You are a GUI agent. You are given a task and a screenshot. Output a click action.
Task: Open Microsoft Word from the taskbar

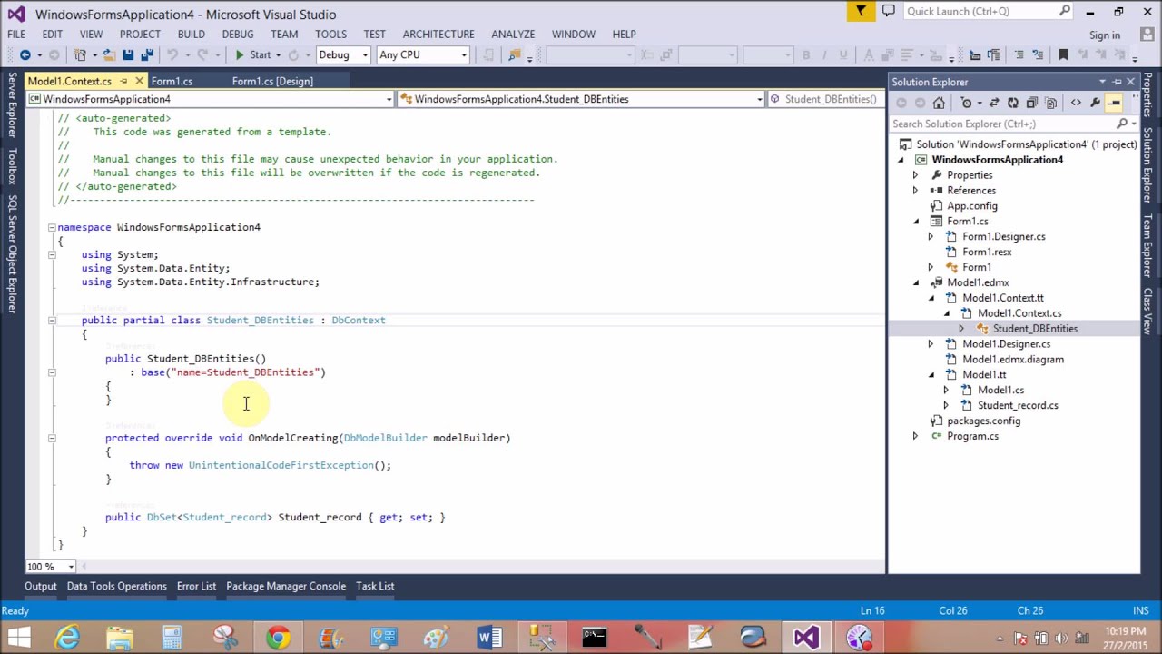tap(488, 638)
